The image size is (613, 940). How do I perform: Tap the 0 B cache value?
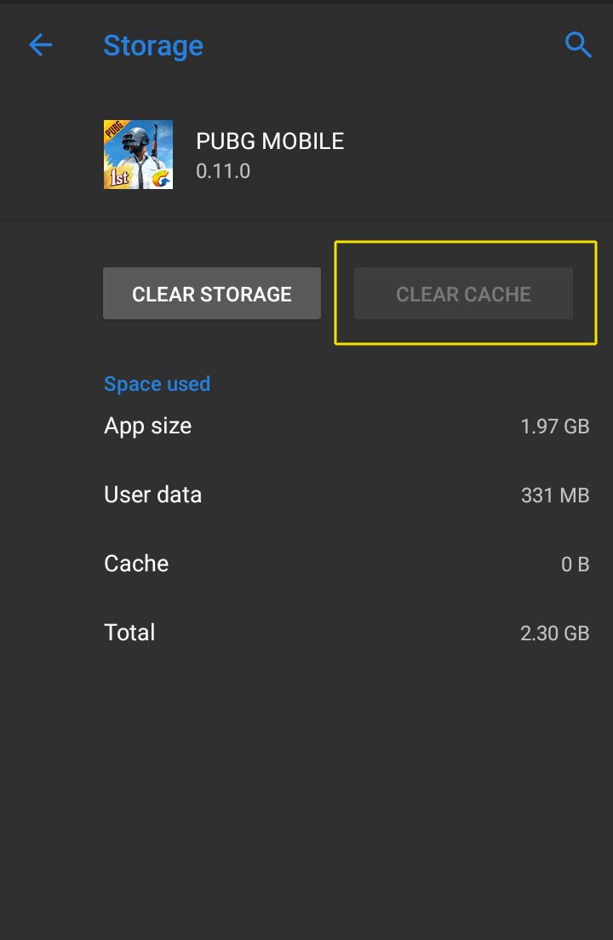(x=575, y=565)
